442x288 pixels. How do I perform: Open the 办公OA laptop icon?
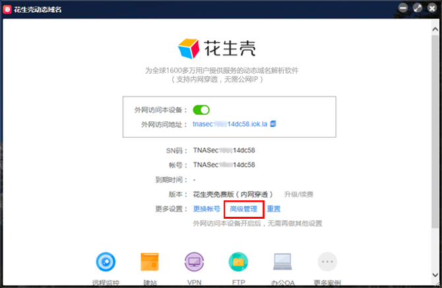tap(282, 262)
